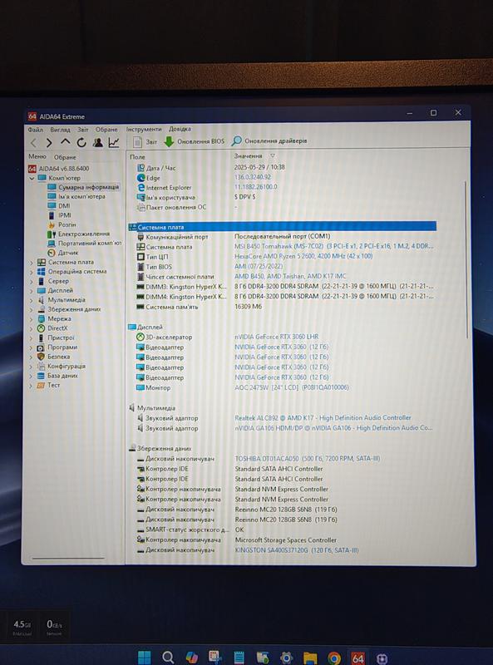Expand the Операційна система tree node
Viewport: 493px width, 665px height.
tap(32, 273)
